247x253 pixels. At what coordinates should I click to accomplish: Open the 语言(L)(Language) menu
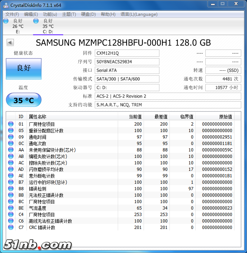(139, 14)
